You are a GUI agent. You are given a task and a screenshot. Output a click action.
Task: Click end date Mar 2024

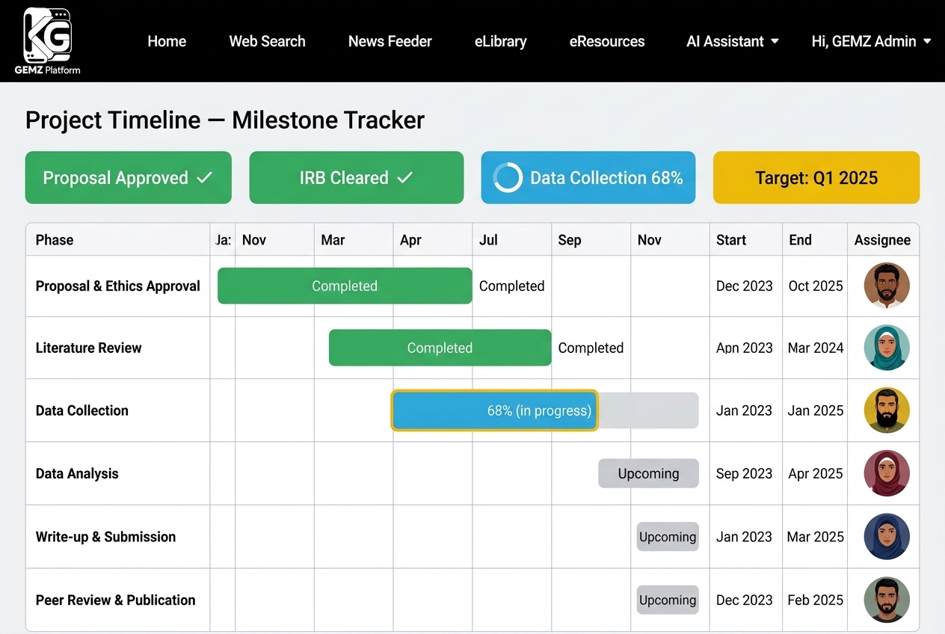coord(816,348)
